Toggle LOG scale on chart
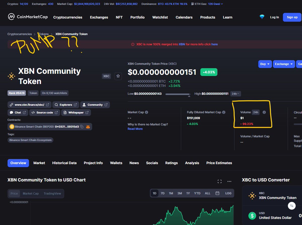The width and height of the screenshot is (302, 225). point(228,193)
